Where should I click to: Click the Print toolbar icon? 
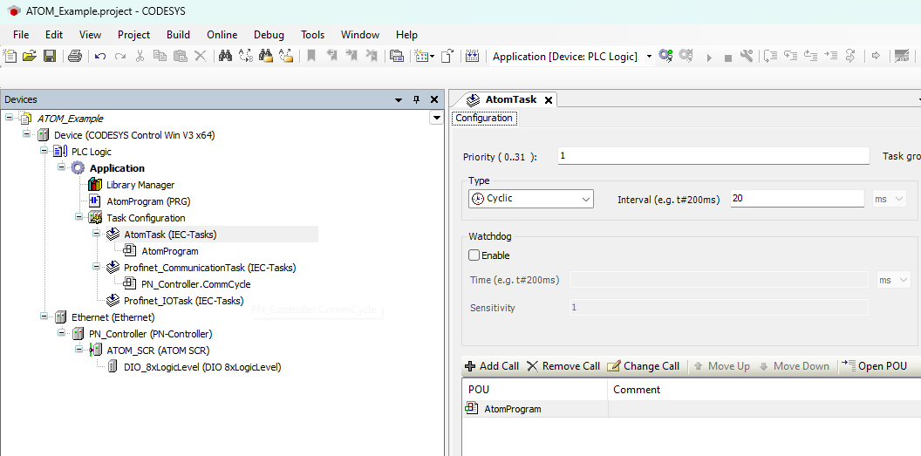(x=75, y=57)
